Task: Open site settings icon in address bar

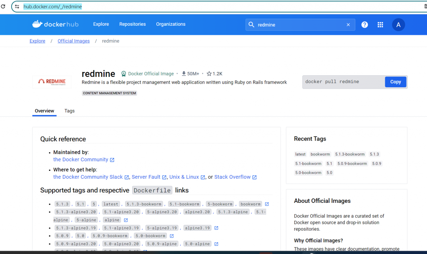Action: [17, 7]
